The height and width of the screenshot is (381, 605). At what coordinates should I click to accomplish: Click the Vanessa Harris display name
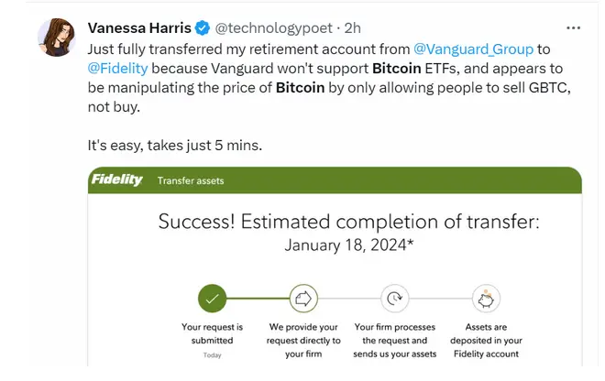(139, 27)
